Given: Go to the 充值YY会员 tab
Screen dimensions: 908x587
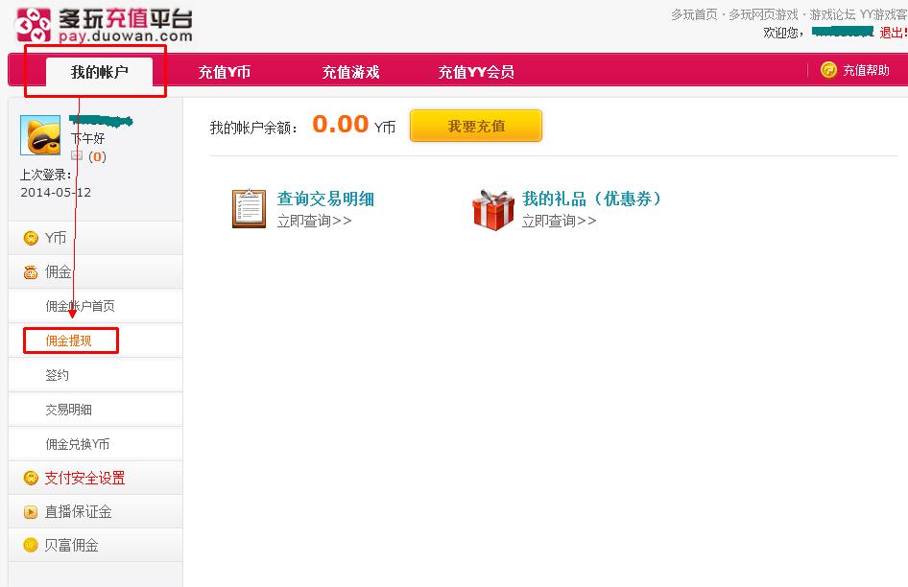Looking at the screenshot, I should [x=476, y=72].
